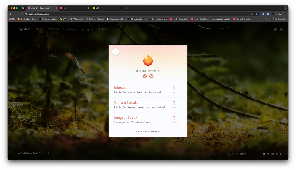Open the Calendar inbox split
Screen dimensions: 296x170
click(x=53, y=29)
